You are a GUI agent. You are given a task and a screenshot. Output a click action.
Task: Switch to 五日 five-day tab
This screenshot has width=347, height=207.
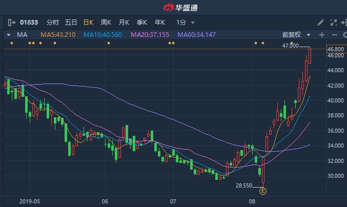(71, 23)
